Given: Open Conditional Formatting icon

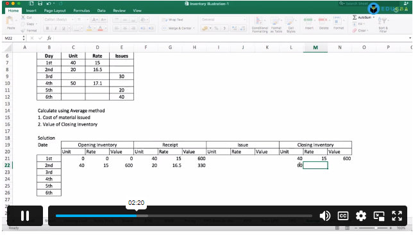Looking at the screenshot, I should tap(259, 21).
